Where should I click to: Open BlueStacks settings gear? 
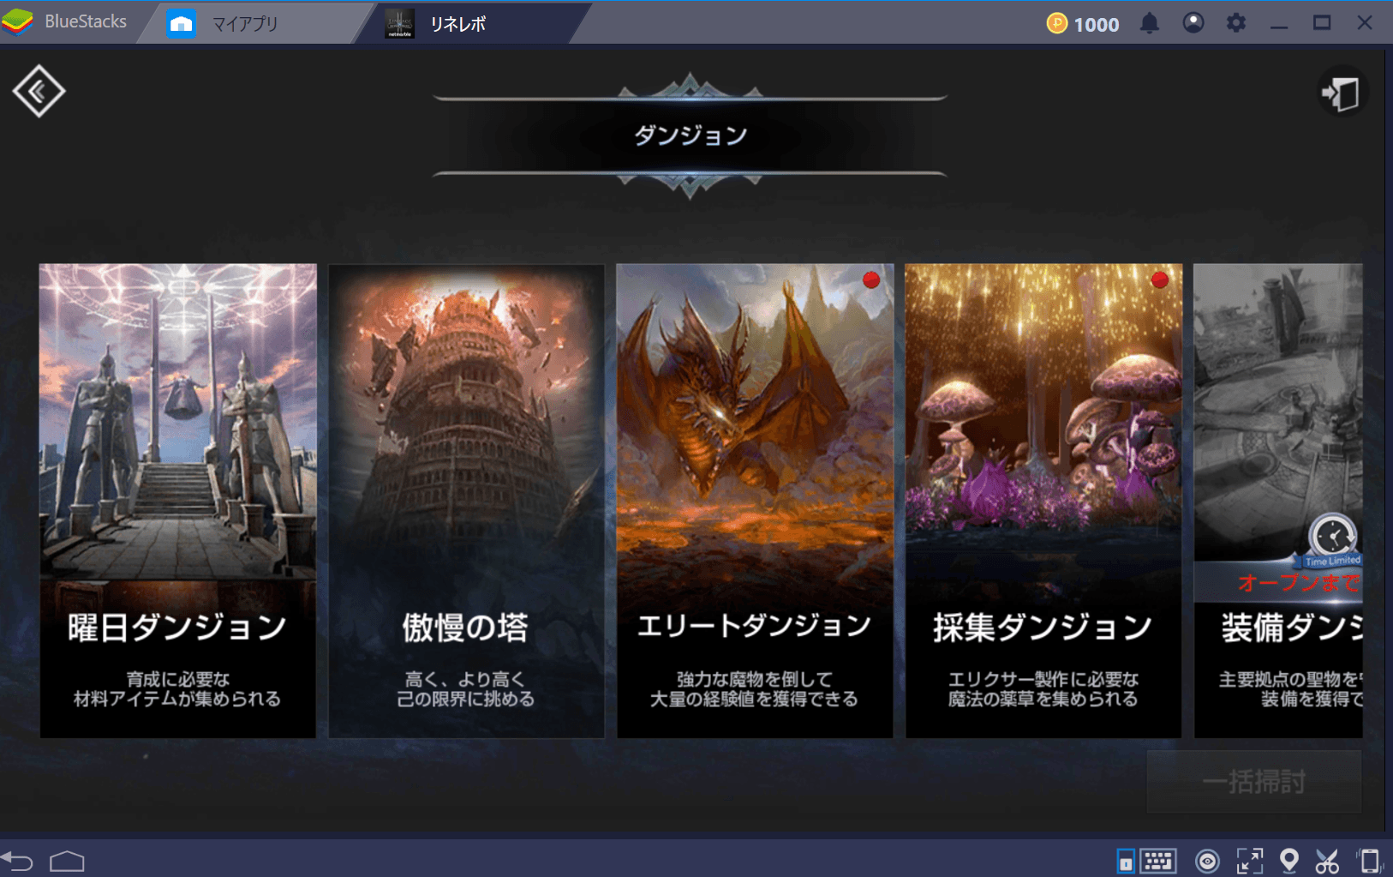click(x=1235, y=23)
